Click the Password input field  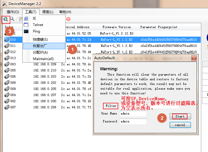click(x=133, y=122)
